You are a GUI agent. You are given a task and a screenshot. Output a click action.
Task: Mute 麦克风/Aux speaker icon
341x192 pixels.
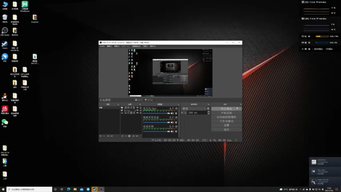(172, 113)
